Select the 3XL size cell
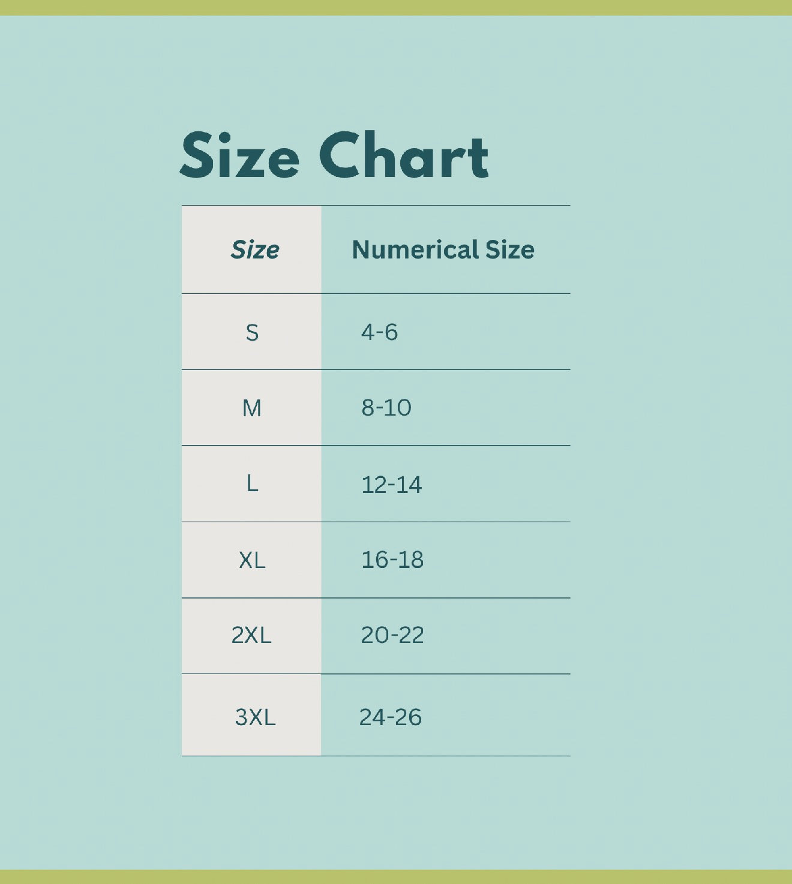792x884 pixels. click(255, 717)
